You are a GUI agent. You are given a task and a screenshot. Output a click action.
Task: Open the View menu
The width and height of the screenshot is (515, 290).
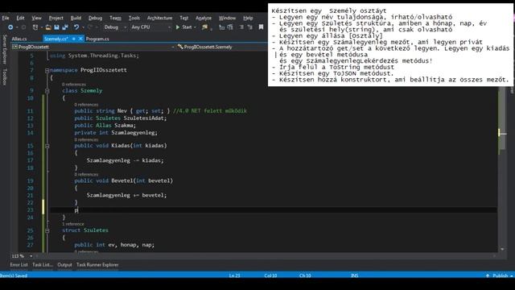pyautogui.click(x=36, y=18)
